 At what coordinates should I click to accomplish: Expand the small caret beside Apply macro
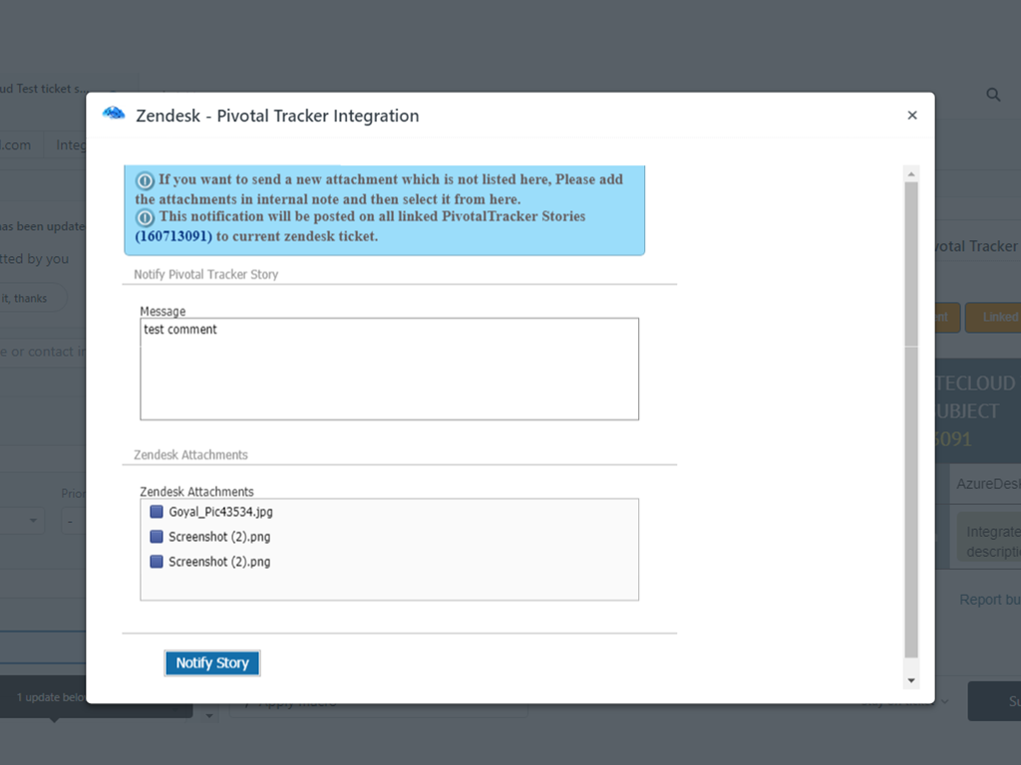[x=209, y=715]
